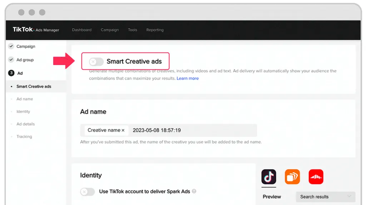Remove the Creative name tag
Viewport: 366px width, 205px height.
point(123,130)
